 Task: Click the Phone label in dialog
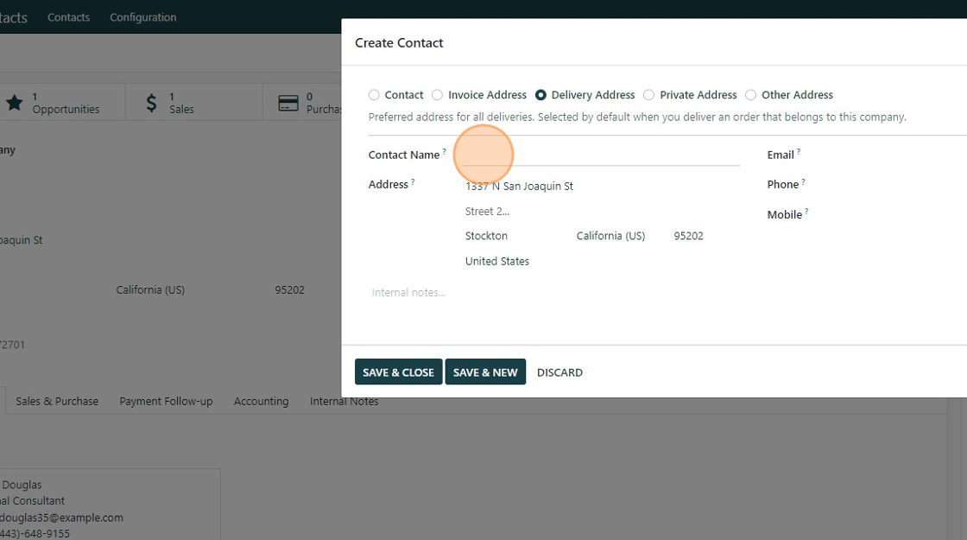782,185
